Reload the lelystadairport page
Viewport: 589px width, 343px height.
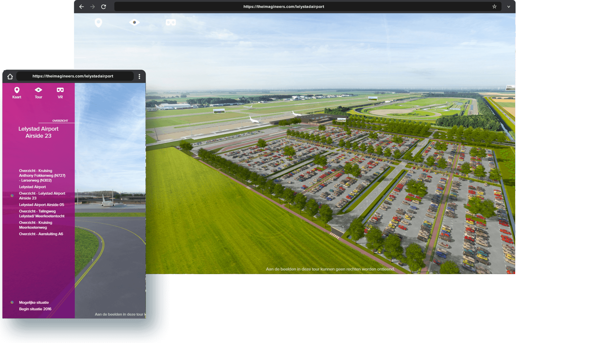point(103,6)
